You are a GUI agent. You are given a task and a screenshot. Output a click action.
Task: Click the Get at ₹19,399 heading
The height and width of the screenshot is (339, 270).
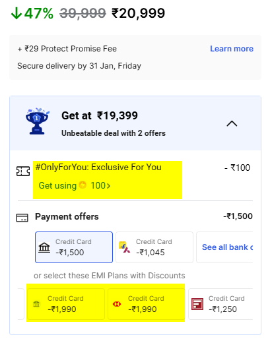point(100,115)
